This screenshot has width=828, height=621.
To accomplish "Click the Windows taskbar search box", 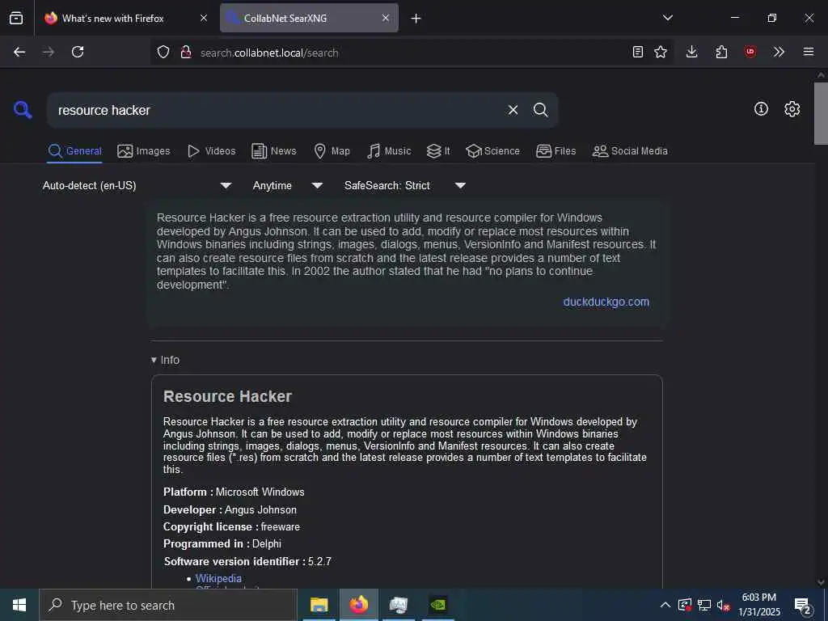I will pyautogui.click(x=168, y=605).
